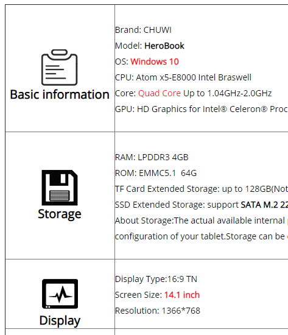The height and width of the screenshot is (335, 288).
Task: Click the red Windows 10 text
Action: point(155,62)
